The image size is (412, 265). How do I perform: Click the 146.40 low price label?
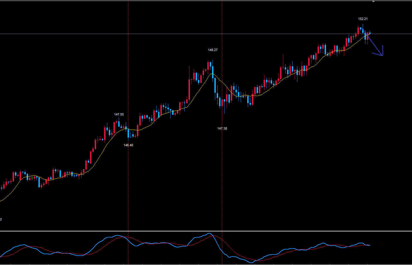[x=128, y=145]
